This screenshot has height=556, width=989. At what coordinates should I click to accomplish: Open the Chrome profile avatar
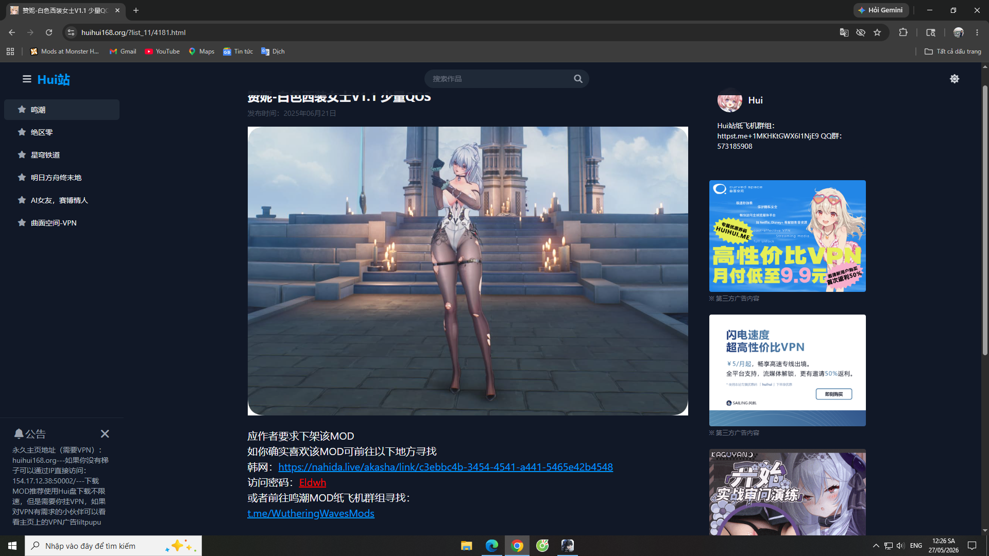click(x=958, y=32)
